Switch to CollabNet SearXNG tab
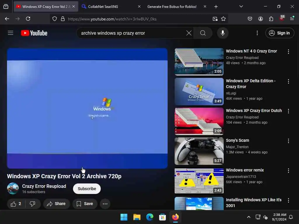299x224 pixels. (x=111, y=7)
